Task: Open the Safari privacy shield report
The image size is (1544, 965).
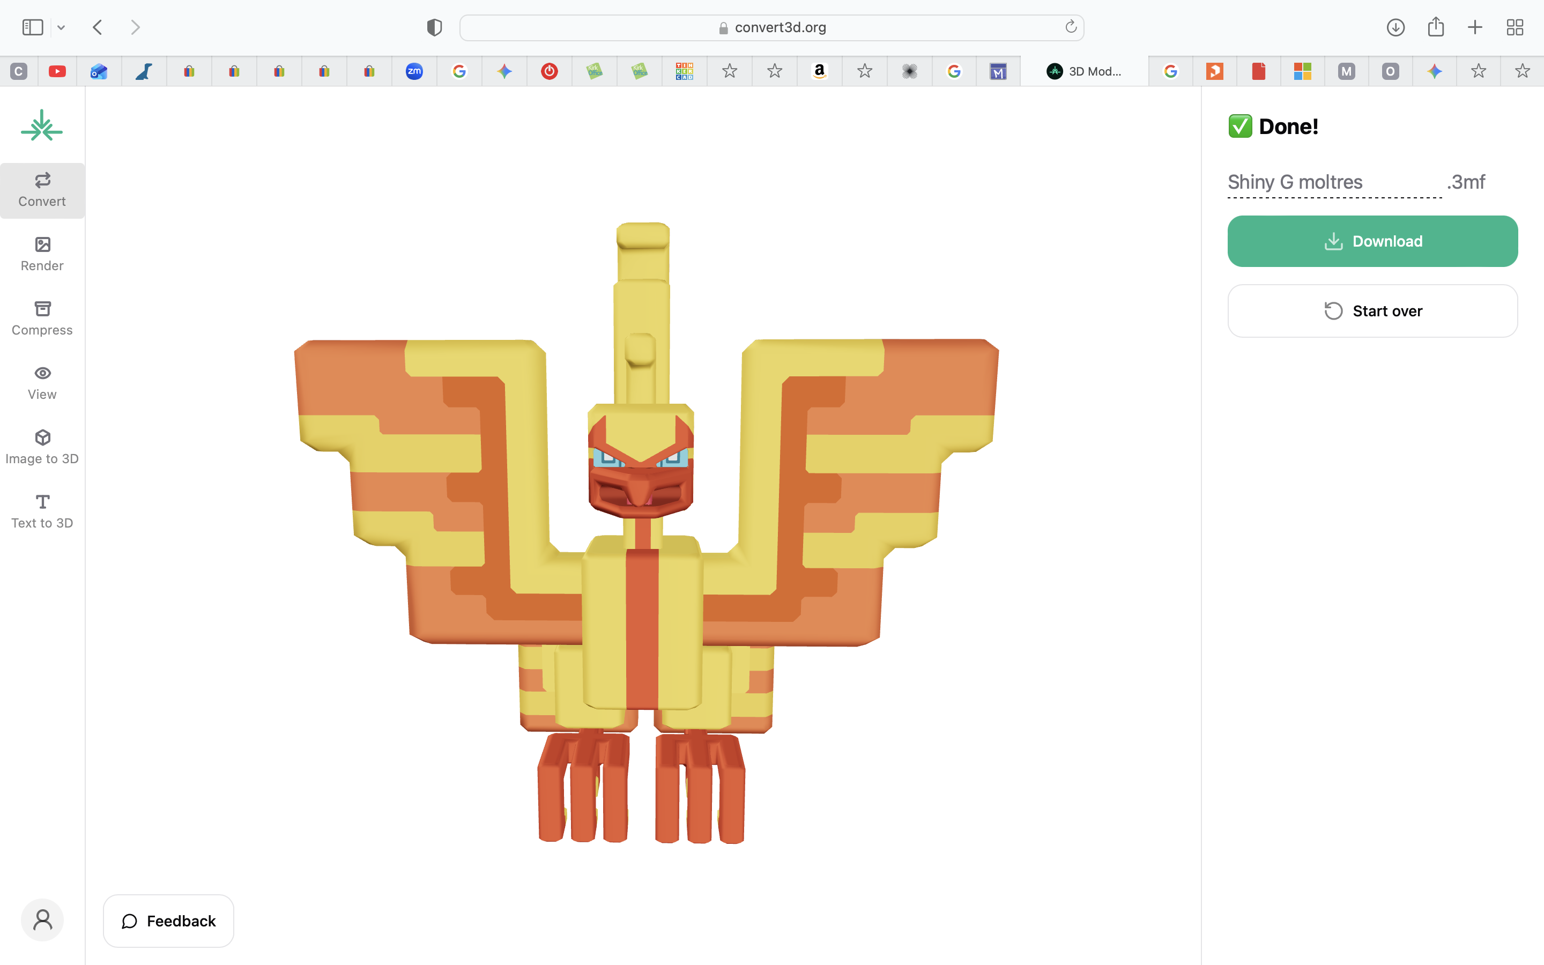Action: (x=434, y=27)
